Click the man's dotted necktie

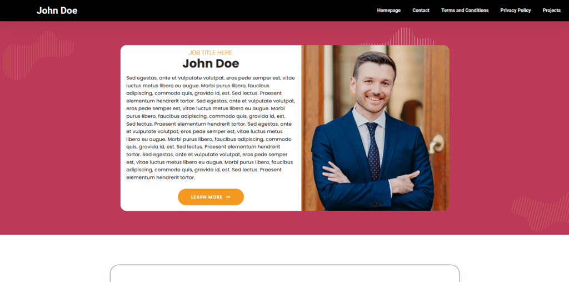(x=373, y=150)
